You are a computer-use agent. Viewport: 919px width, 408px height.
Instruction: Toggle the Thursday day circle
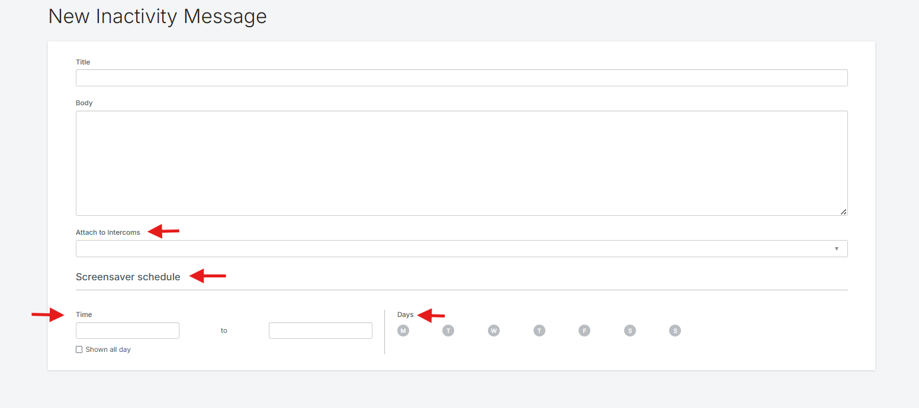coord(539,331)
